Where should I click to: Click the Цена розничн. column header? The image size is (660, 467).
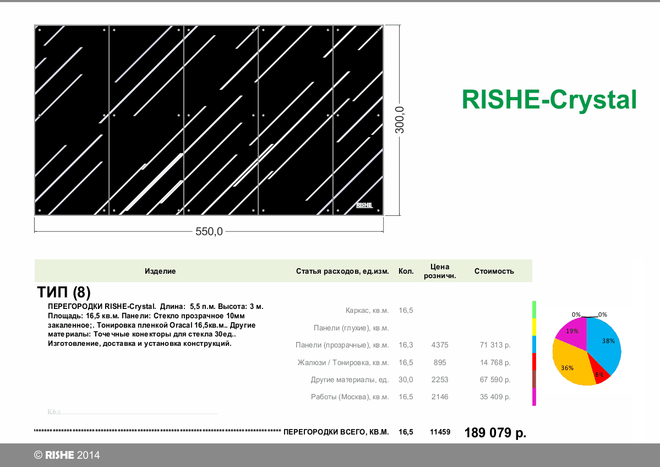click(x=440, y=271)
